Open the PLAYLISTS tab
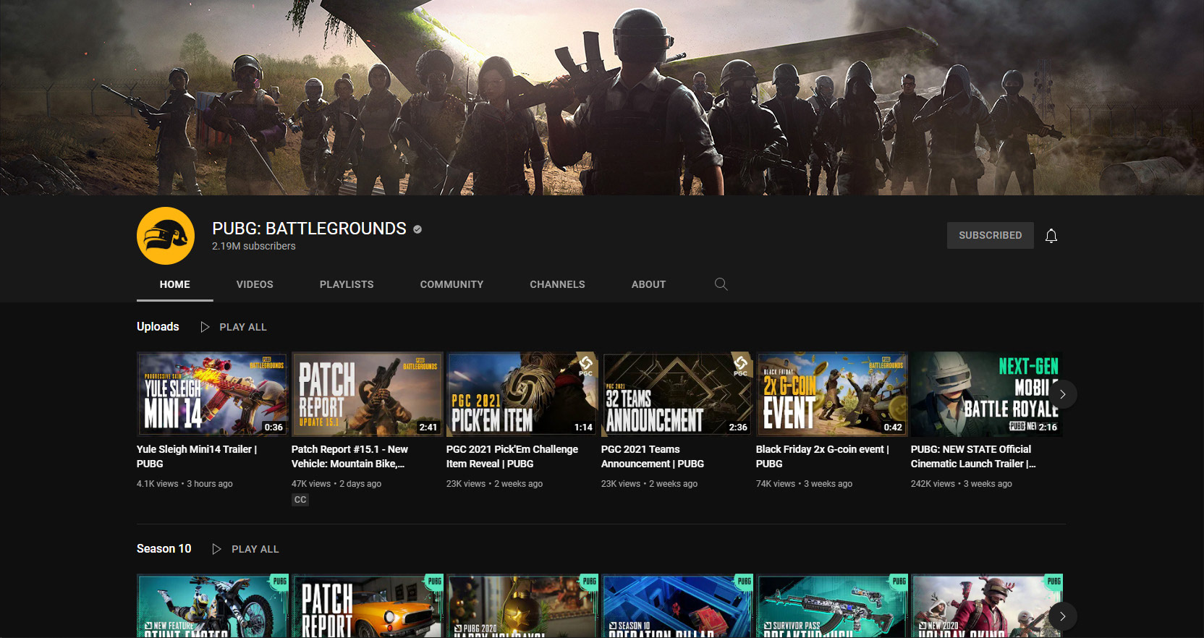This screenshot has width=1204, height=638. tap(347, 284)
